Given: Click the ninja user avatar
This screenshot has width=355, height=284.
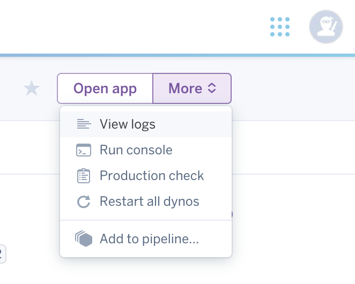Looking at the screenshot, I should pyautogui.click(x=326, y=27).
